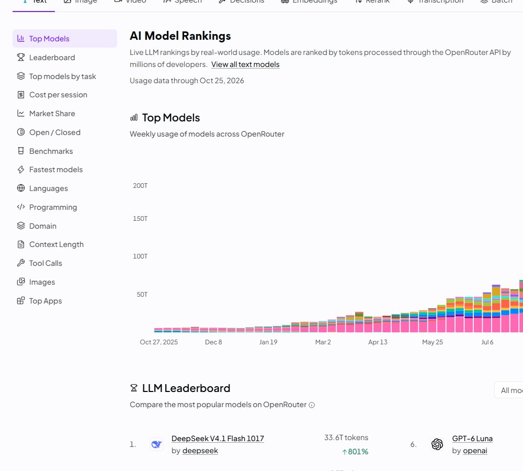Open the Top Models sidebar section
Screen dimensions: 523x471
point(65,38)
